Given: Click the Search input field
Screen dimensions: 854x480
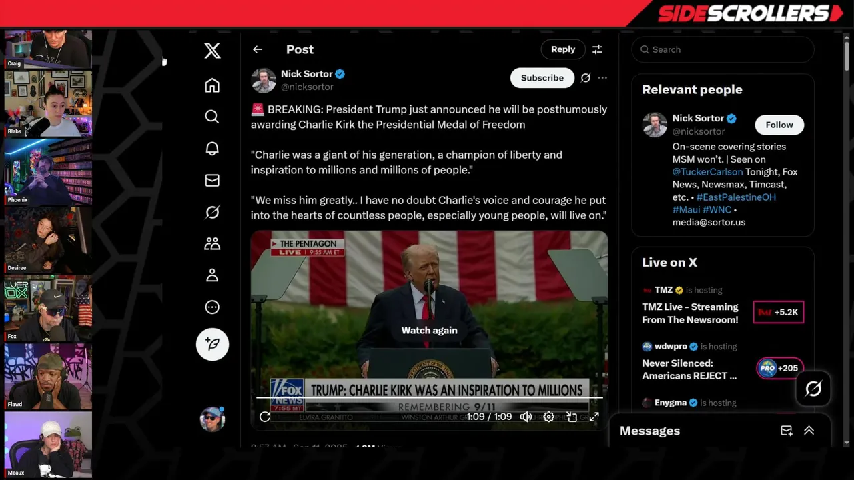Looking at the screenshot, I should point(723,49).
